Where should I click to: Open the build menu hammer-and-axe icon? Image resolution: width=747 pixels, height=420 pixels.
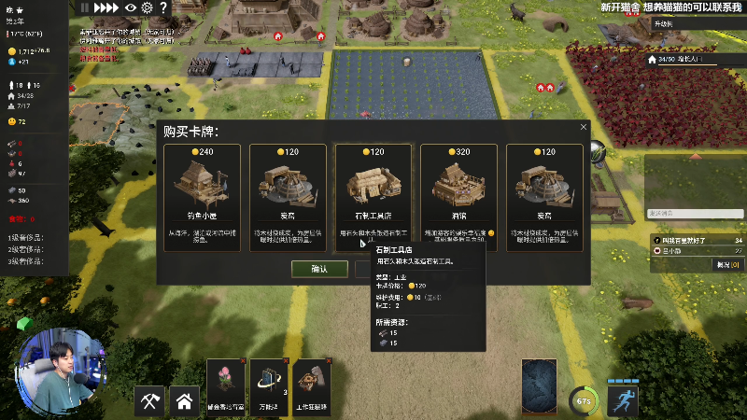coord(149,401)
